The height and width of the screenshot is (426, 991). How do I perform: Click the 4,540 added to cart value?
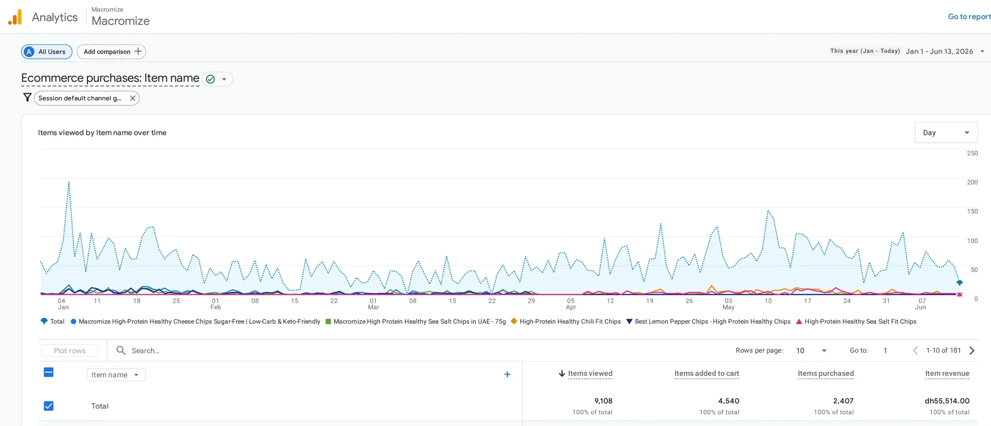point(729,401)
